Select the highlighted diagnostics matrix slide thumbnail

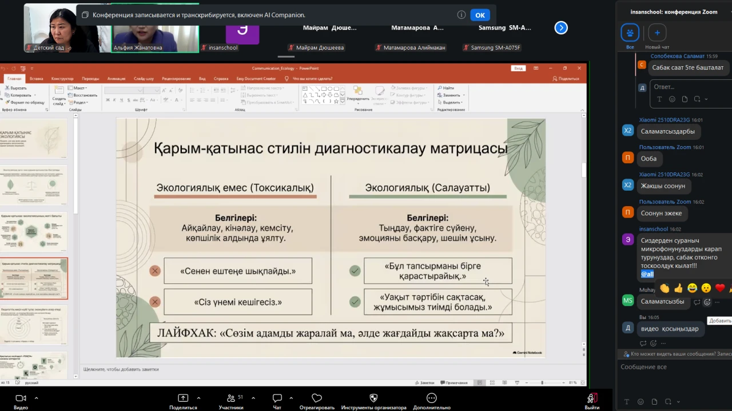coord(34,279)
